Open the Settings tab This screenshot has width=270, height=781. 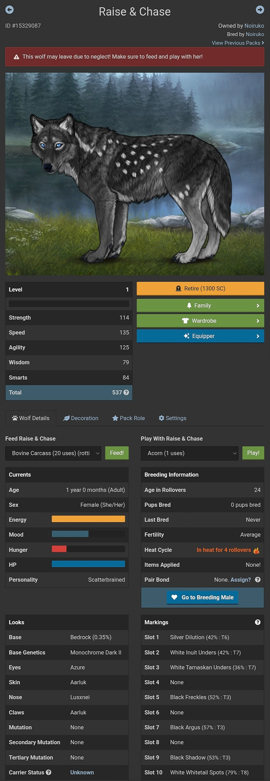[172, 418]
